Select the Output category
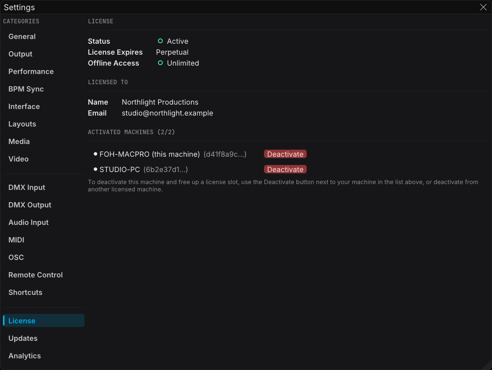Viewport: 492px width, 370px height. coord(44,54)
